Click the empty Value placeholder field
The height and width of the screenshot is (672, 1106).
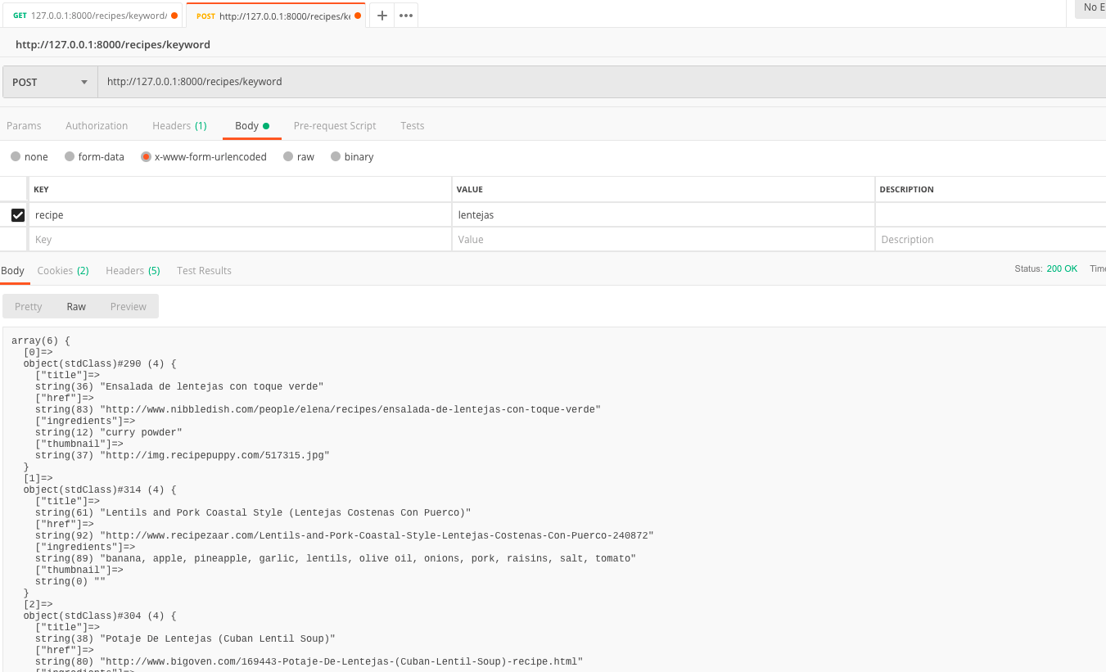pyautogui.click(x=663, y=240)
